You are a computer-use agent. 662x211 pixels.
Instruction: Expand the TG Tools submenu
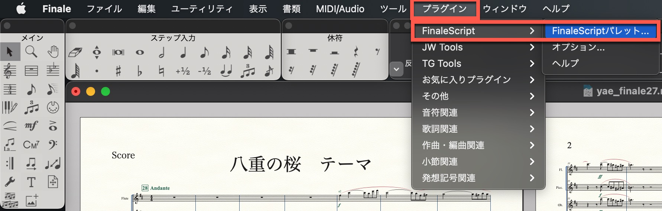point(478,64)
